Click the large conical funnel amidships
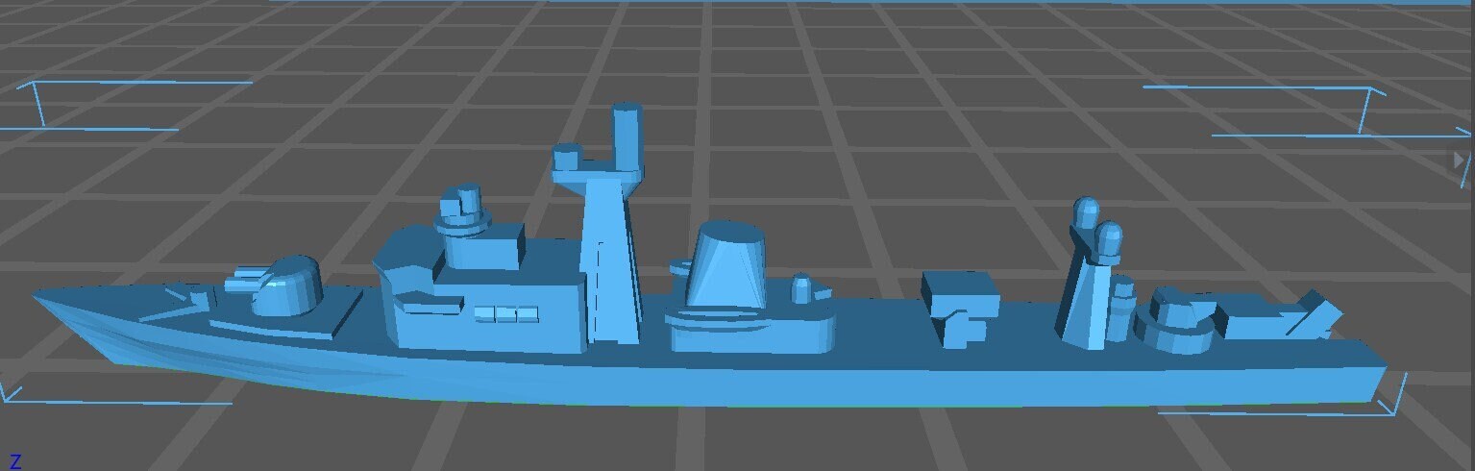The width and height of the screenshot is (1475, 471). [725, 267]
